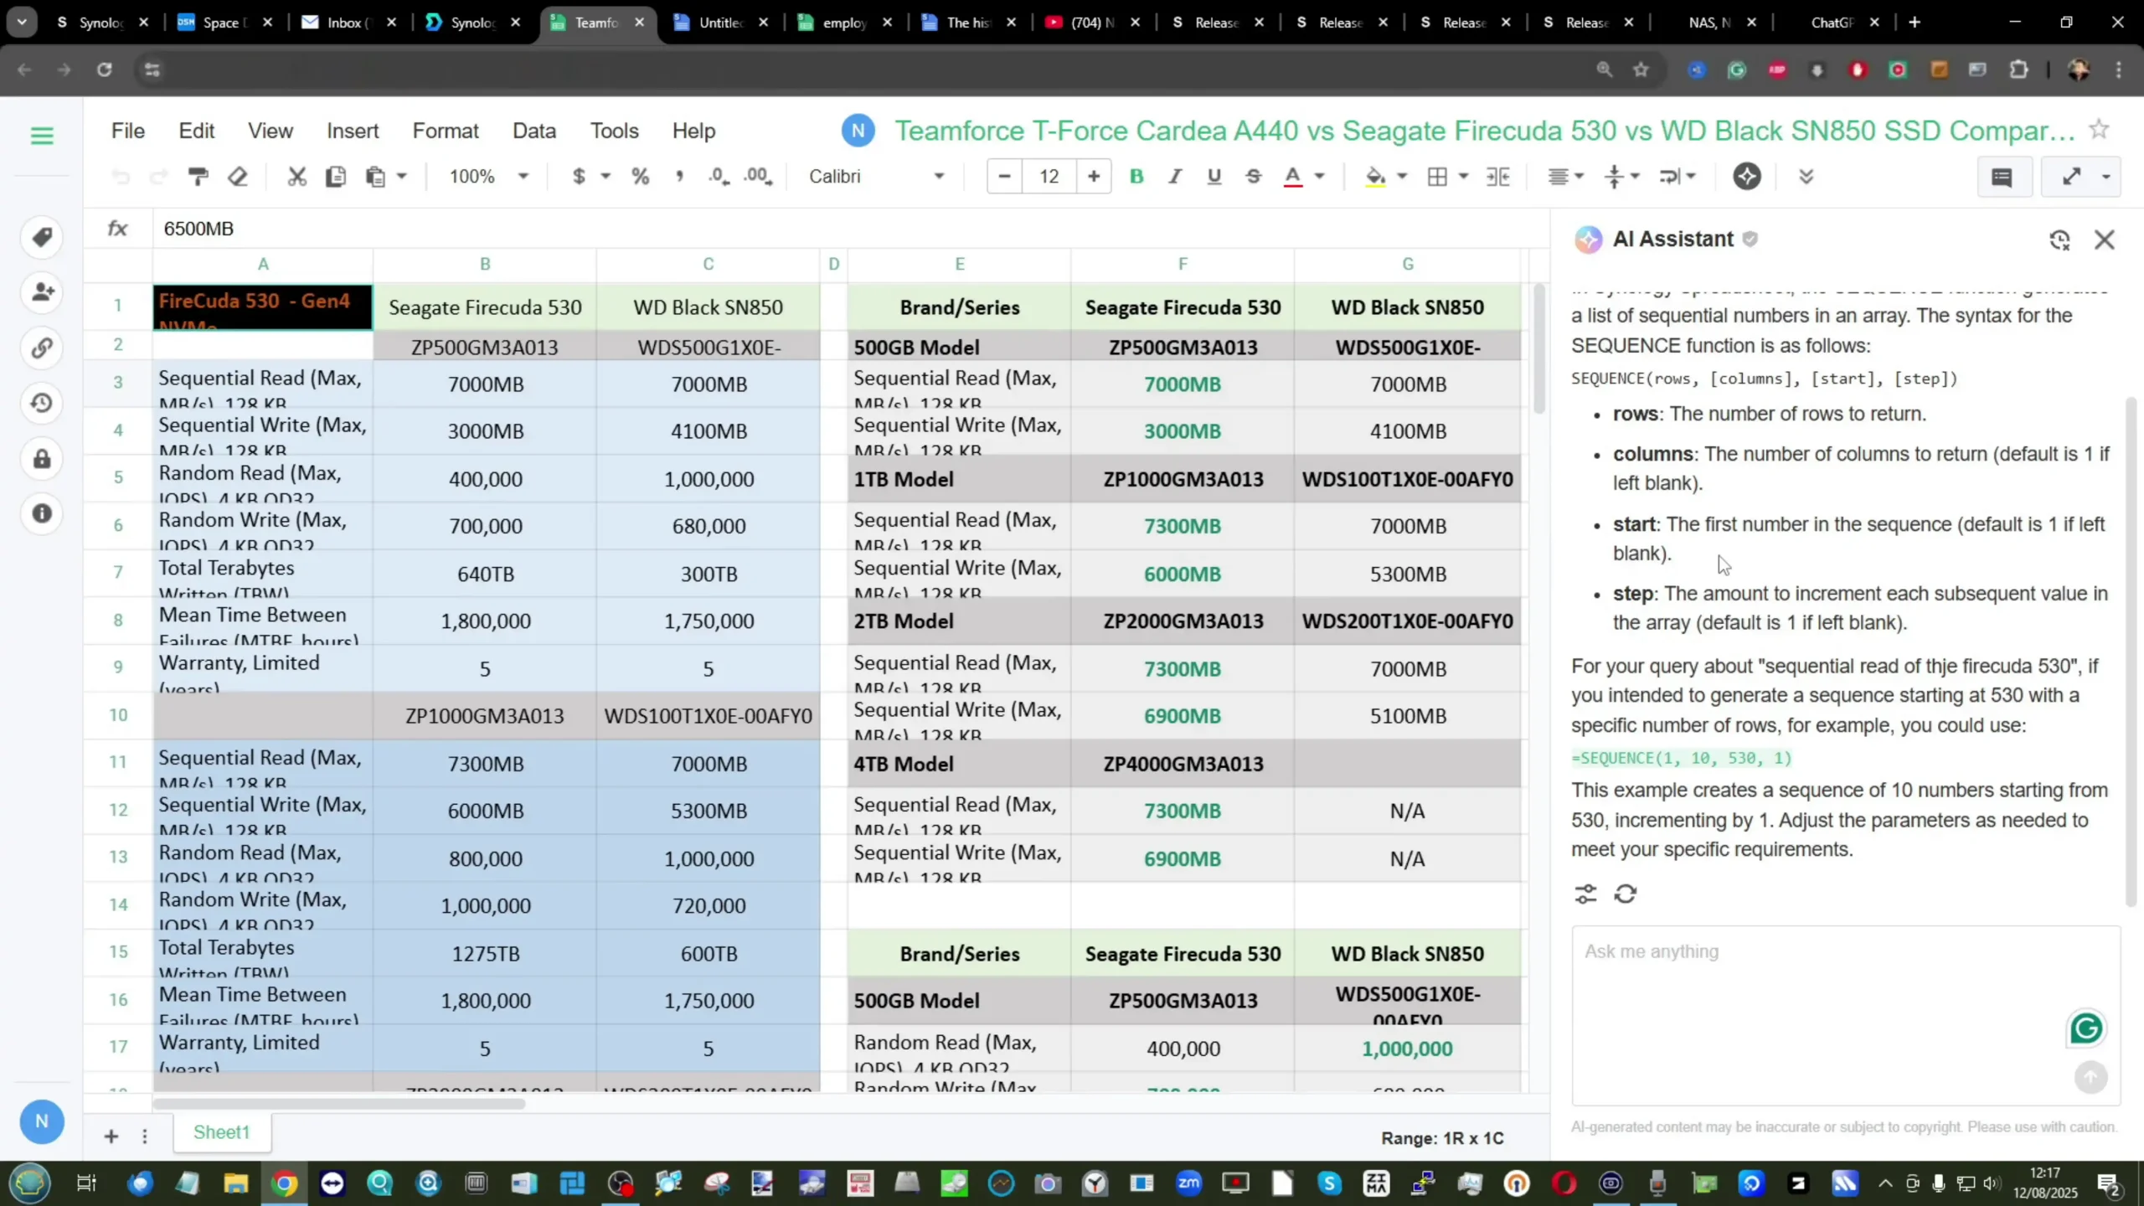Clear formatting with the eraser icon
Image resolution: width=2144 pixels, height=1206 pixels.
coord(238,177)
